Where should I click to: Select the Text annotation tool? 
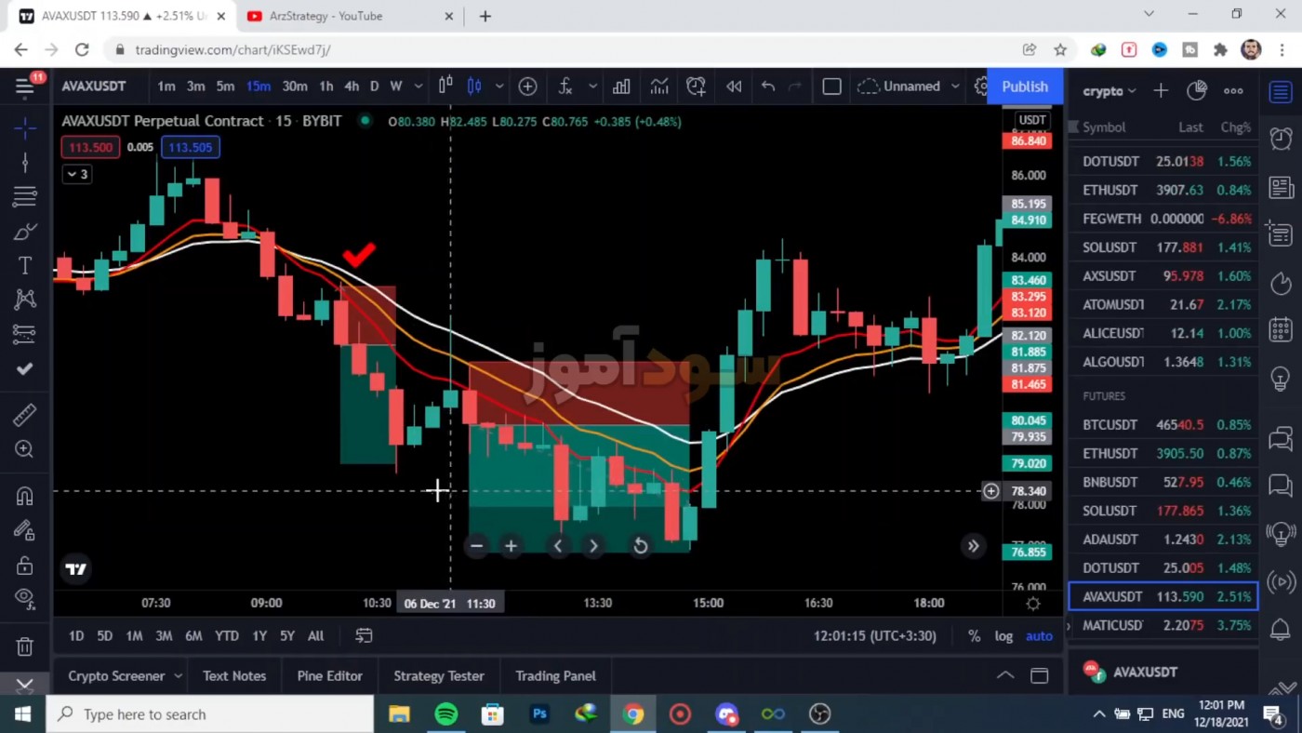[25, 265]
